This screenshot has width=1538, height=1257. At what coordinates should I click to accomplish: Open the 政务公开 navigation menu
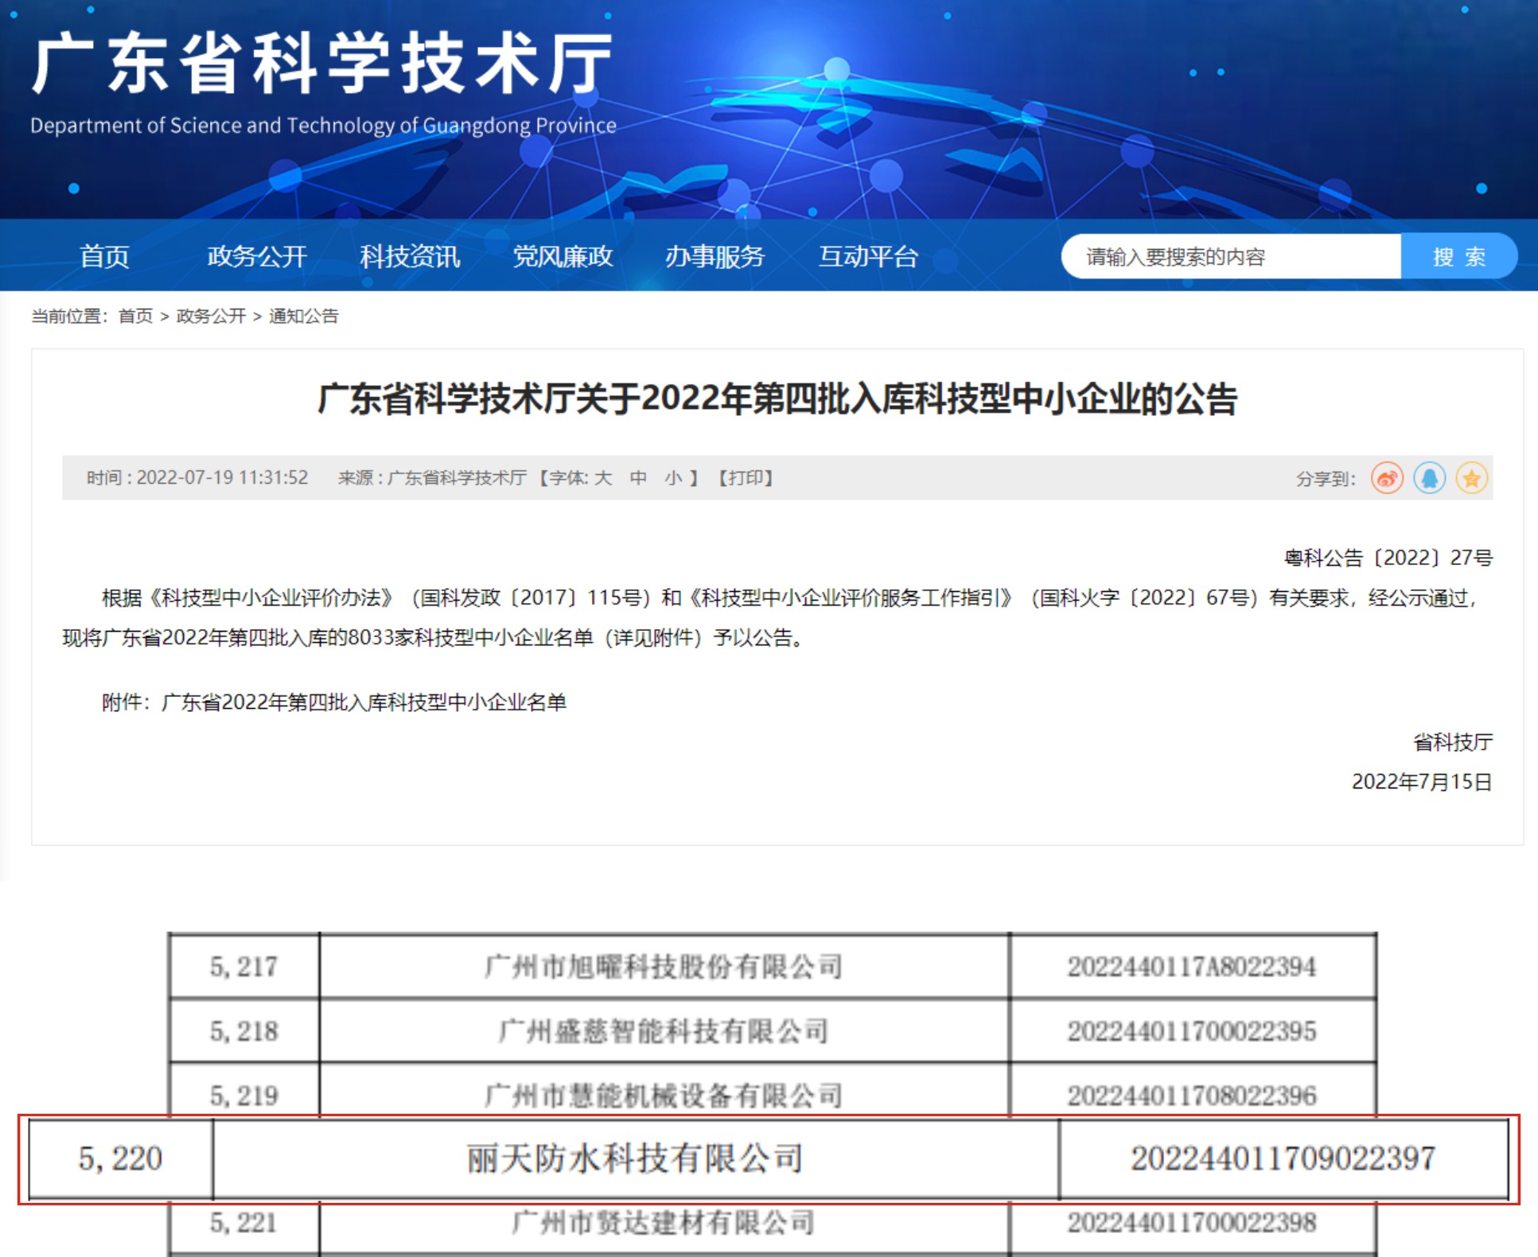pos(257,256)
